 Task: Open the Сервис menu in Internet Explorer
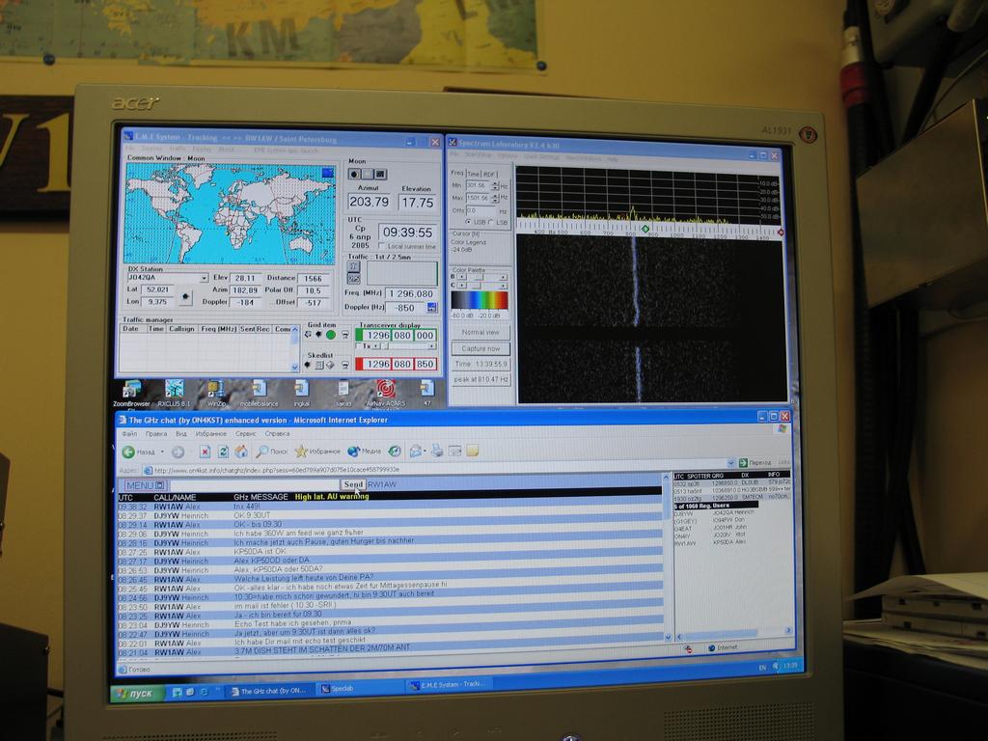[x=246, y=434]
